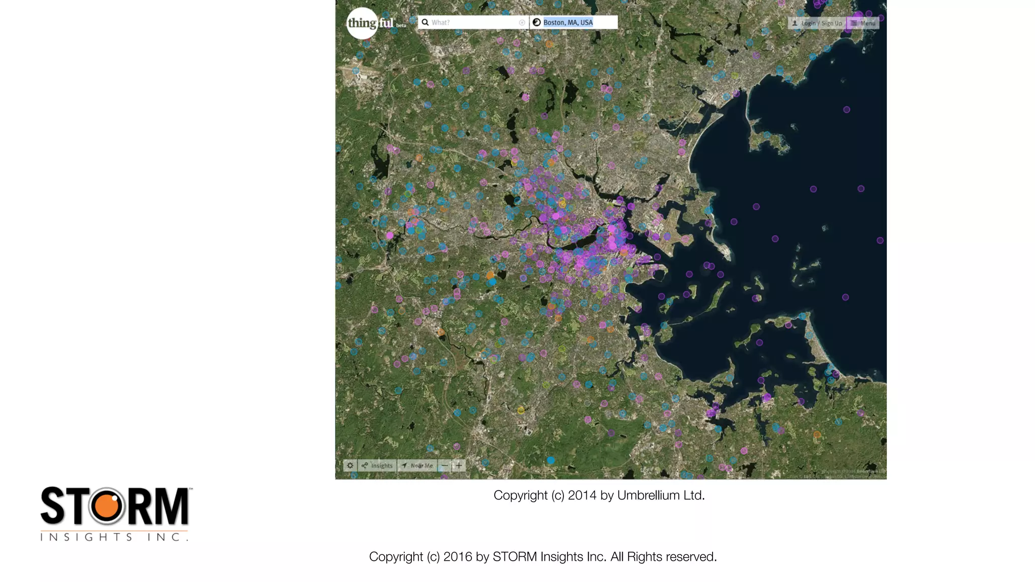Click Login / Sign Up
Image resolution: width=1035 pixels, height=582 pixels.
821,23
